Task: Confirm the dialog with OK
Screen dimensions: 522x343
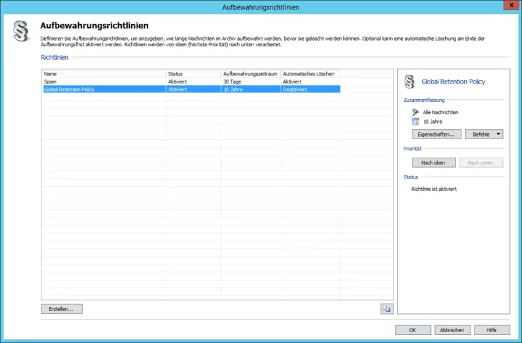Action: coord(413,329)
